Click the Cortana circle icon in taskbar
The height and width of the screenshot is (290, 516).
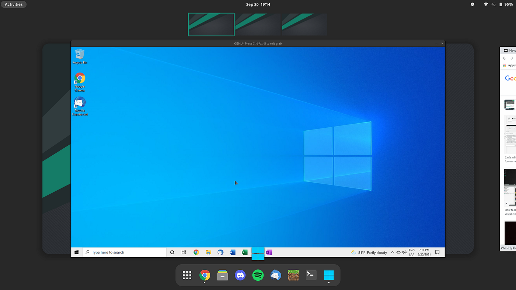pyautogui.click(x=172, y=252)
